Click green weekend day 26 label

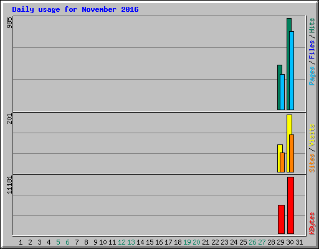pyautogui.click(x=252, y=242)
